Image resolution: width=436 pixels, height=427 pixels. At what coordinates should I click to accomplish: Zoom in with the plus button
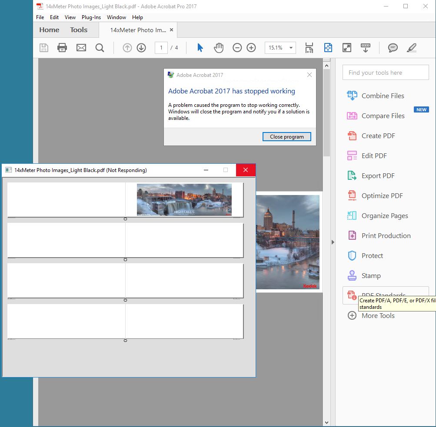tap(251, 48)
